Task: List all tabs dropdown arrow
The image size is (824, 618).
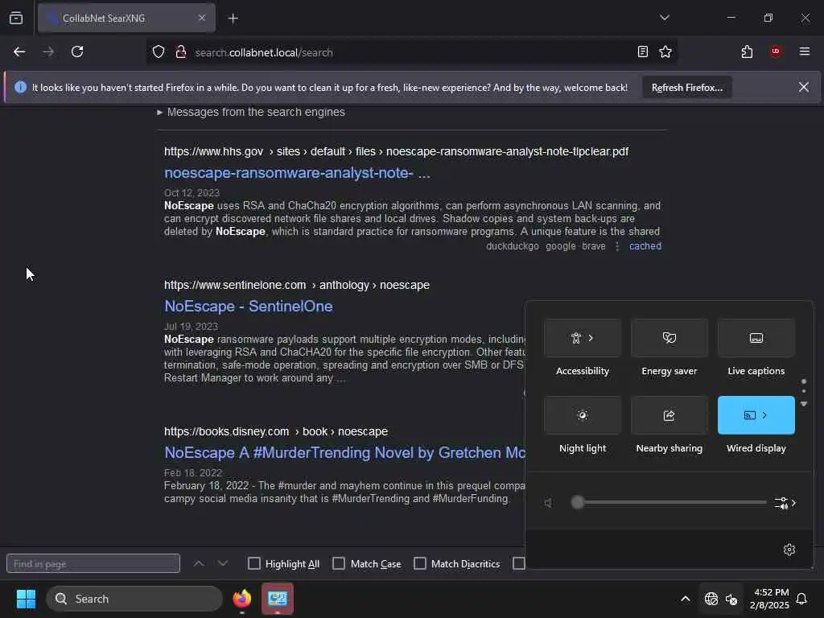Action: 665,18
